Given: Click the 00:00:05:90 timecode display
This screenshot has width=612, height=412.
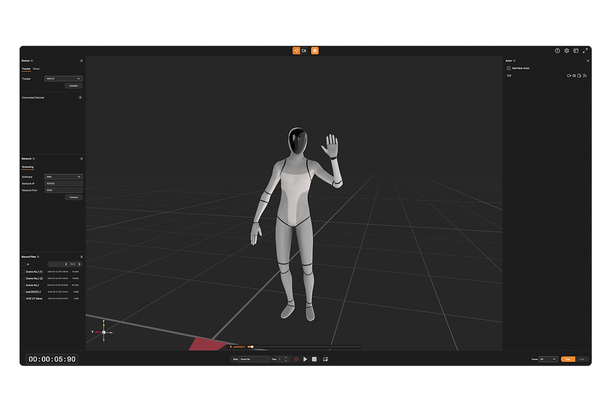Looking at the screenshot, I should (52, 360).
